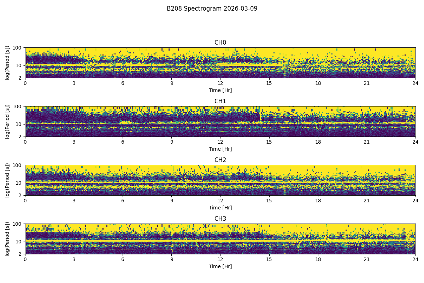Screen dimensions: 424x283
Task: Click the bright patch near 6 hours in CH1
Action: [125, 122]
